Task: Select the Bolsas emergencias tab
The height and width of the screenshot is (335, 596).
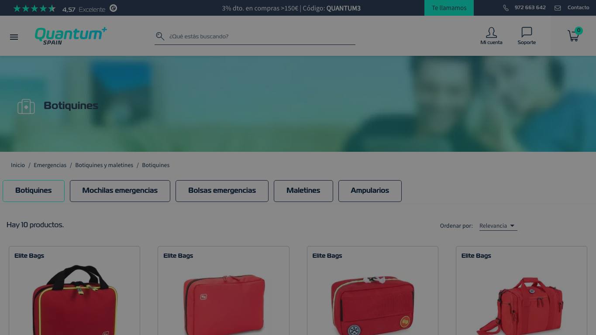Action: pos(222,191)
